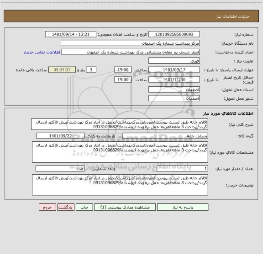
Task: Click the پاسخ به نیاز button
Action: click(183, 207)
